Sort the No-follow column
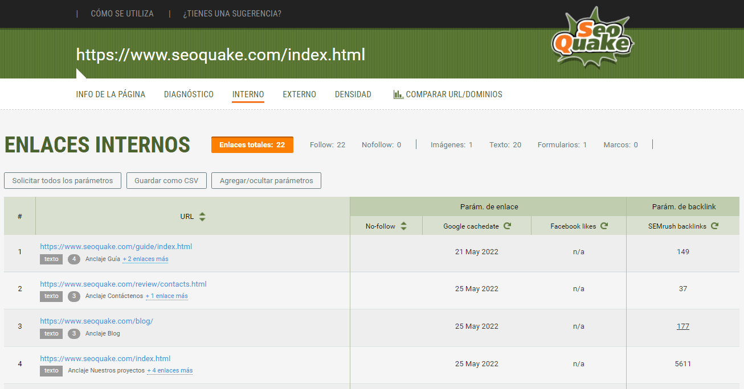 coord(403,226)
